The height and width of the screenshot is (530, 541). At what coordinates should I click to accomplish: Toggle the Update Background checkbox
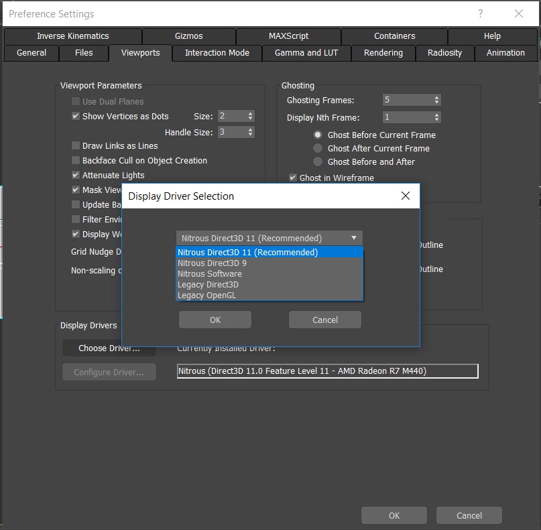point(76,204)
